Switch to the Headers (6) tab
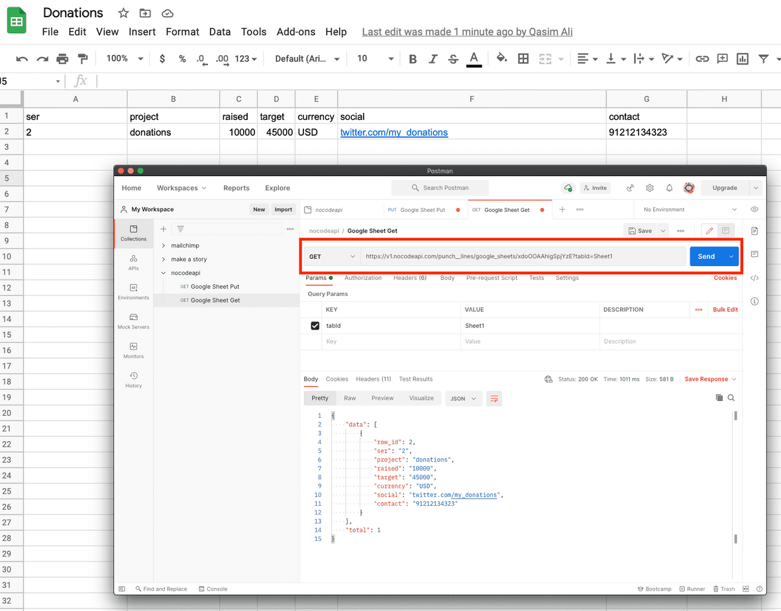The height and width of the screenshot is (611, 781). (x=409, y=278)
